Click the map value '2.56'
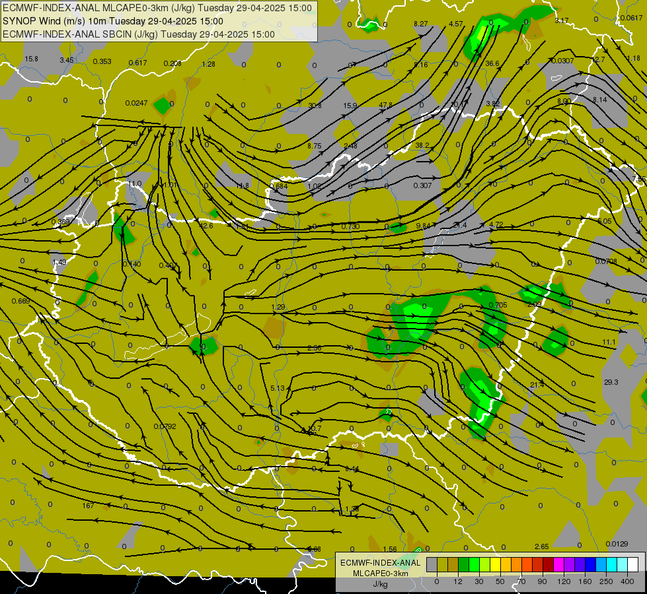Viewport: 647px width, 594px height. (x=315, y=348)
